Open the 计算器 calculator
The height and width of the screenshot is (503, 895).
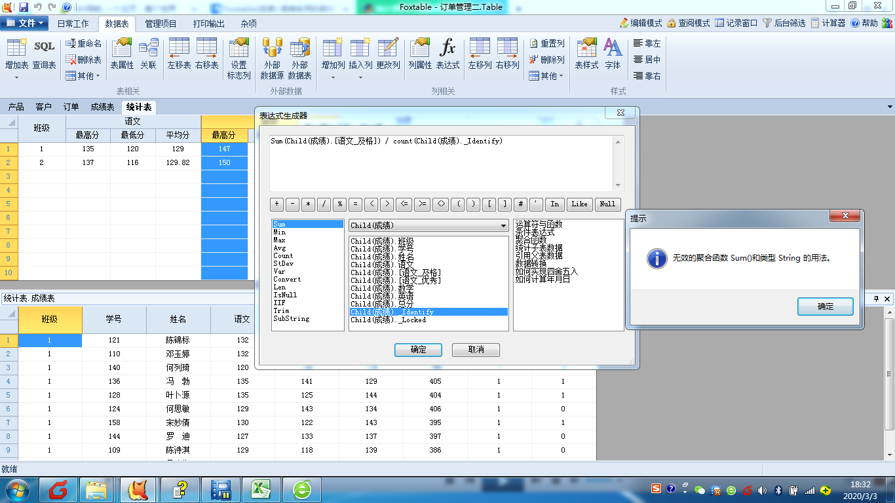pos(828,23)
